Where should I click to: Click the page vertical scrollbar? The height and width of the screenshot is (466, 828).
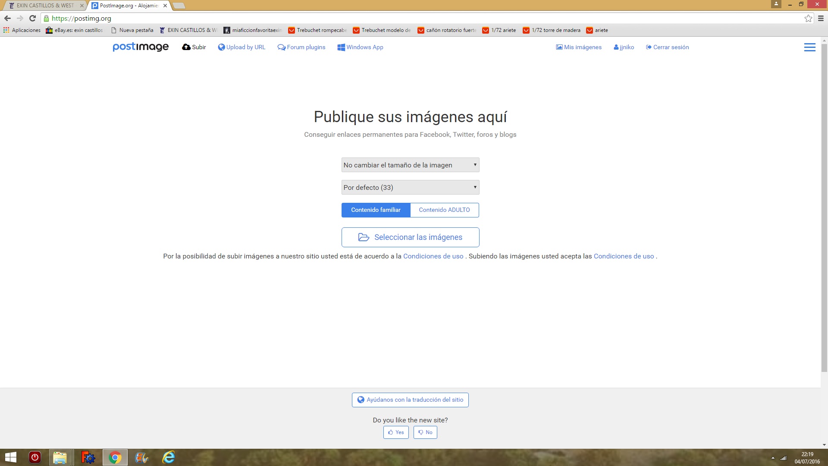tap(824, 207)
